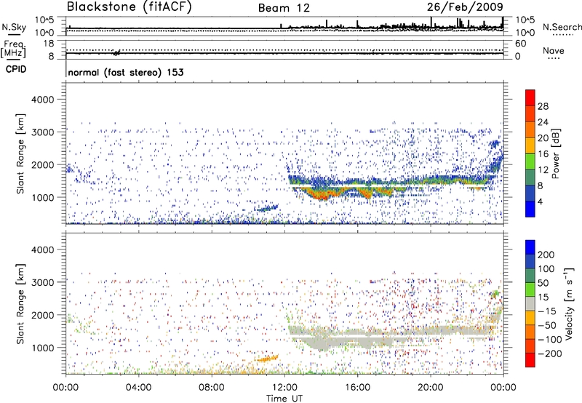Screen dimensions: 582x403
Task: Click the strong red-orange echo in the power panel
Action: click(322, 194)
